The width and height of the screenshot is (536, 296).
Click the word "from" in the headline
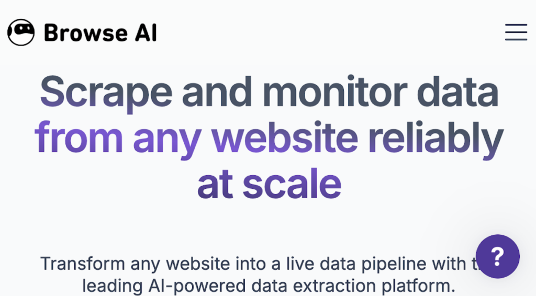click(79, 137)
